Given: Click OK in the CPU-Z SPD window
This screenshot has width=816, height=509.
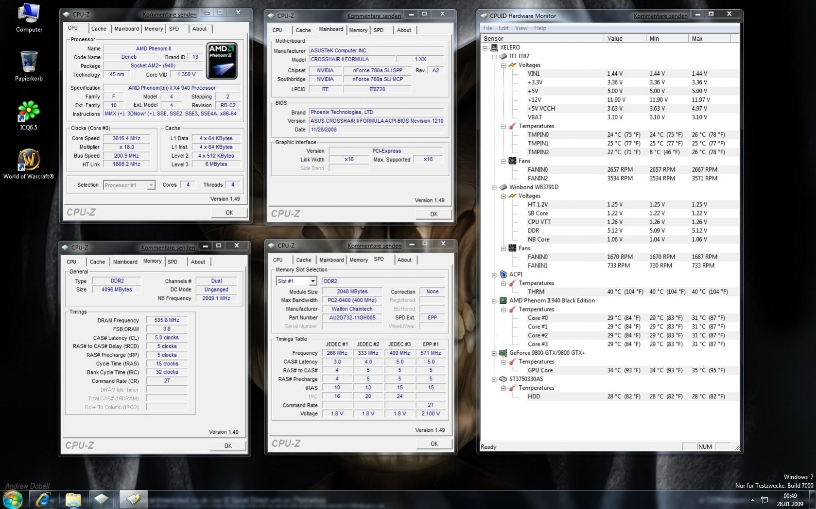Looking at the screenshot, I should (434, 444).
